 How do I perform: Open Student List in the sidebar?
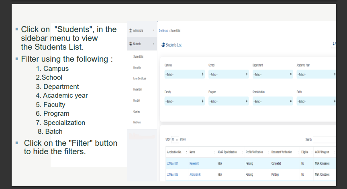click(x=138, y=56)
